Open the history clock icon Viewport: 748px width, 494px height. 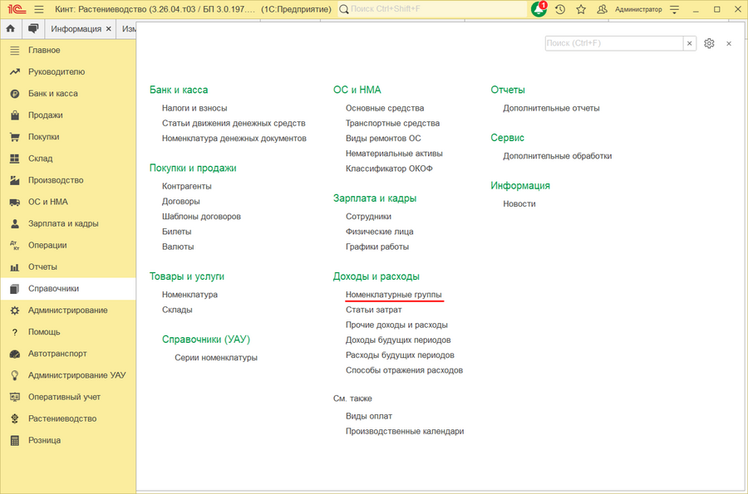point(560,9)
